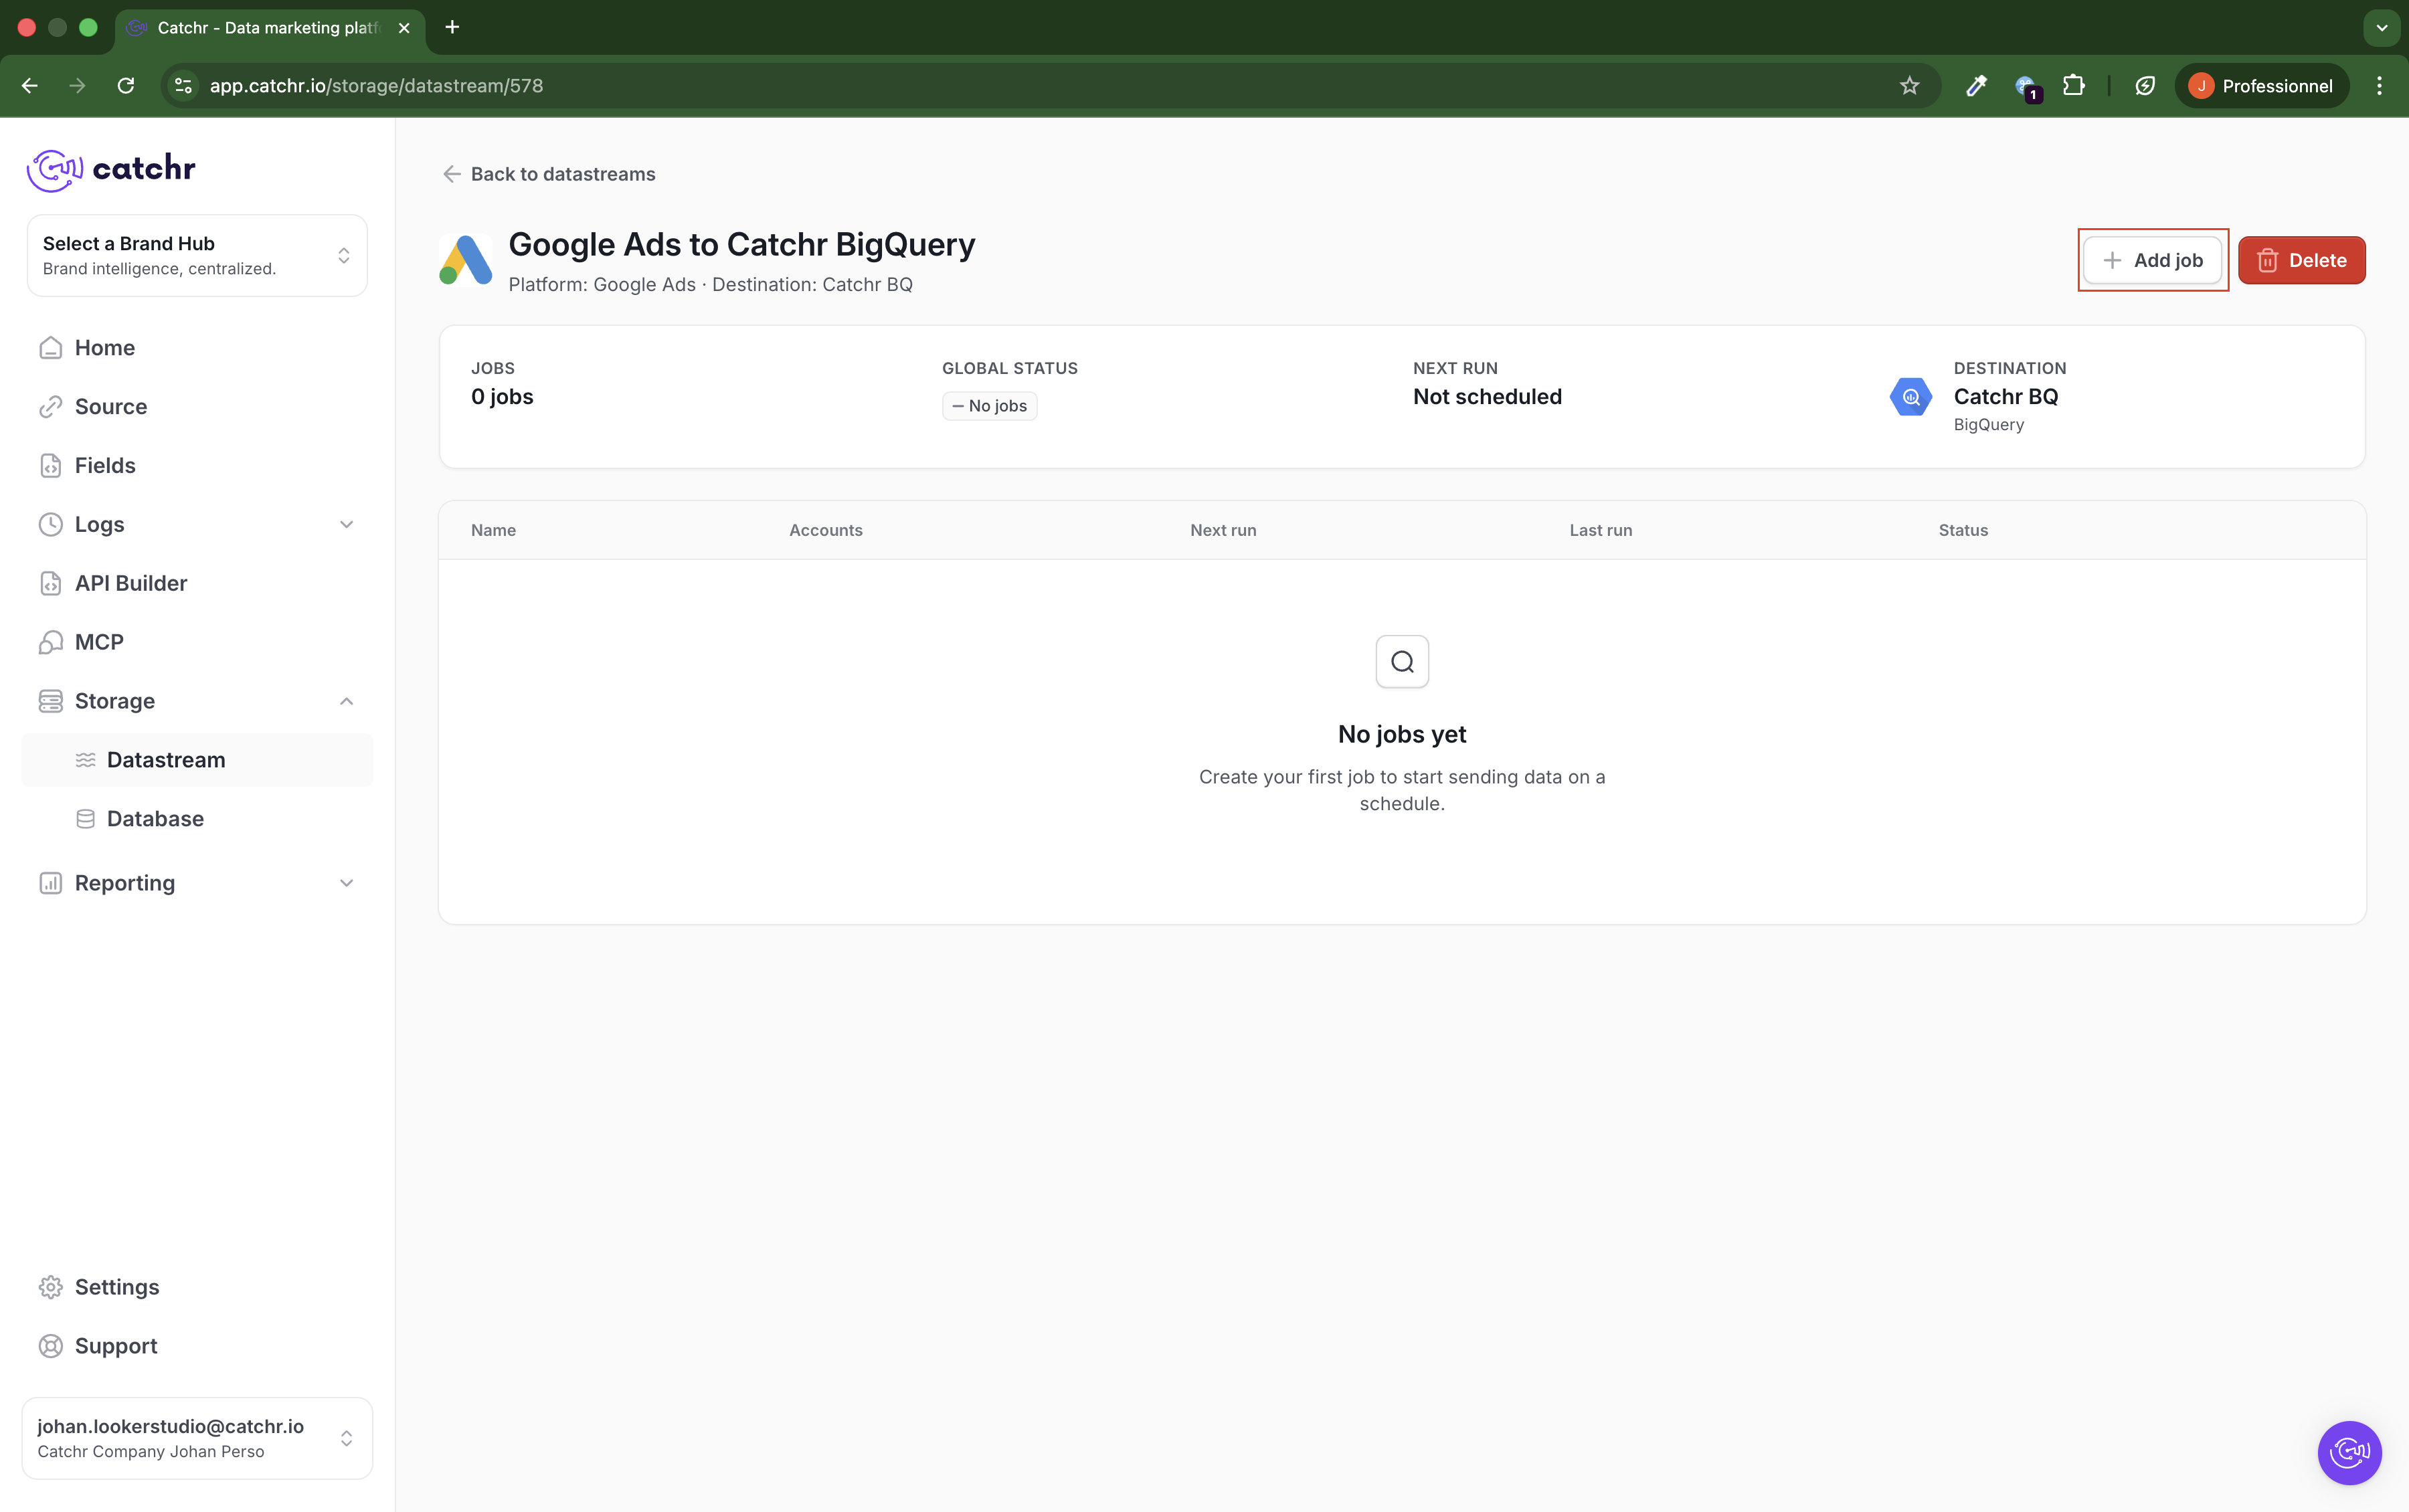
Task: Click the eyedropper extension icon
Action: (1976, 86)
